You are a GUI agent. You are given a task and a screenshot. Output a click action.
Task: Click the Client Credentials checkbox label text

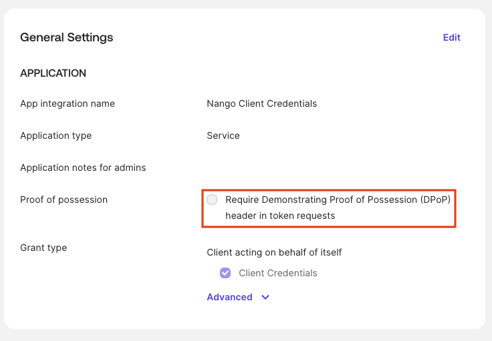pos(277,273)
